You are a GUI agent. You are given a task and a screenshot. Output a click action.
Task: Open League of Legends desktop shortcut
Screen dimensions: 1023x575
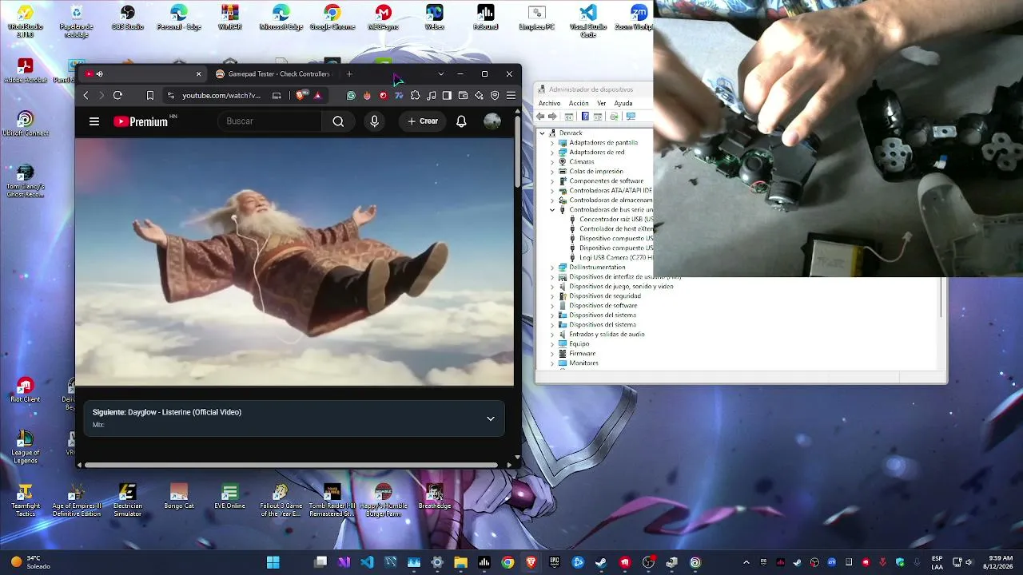[x=26, y=447]
